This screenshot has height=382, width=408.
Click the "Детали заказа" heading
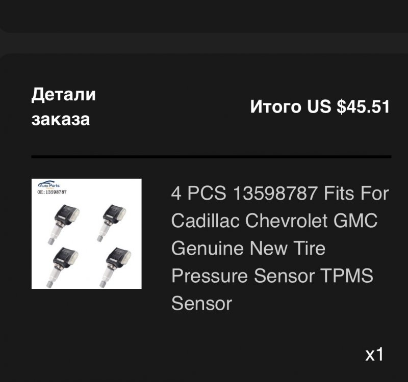coord(64,107)
